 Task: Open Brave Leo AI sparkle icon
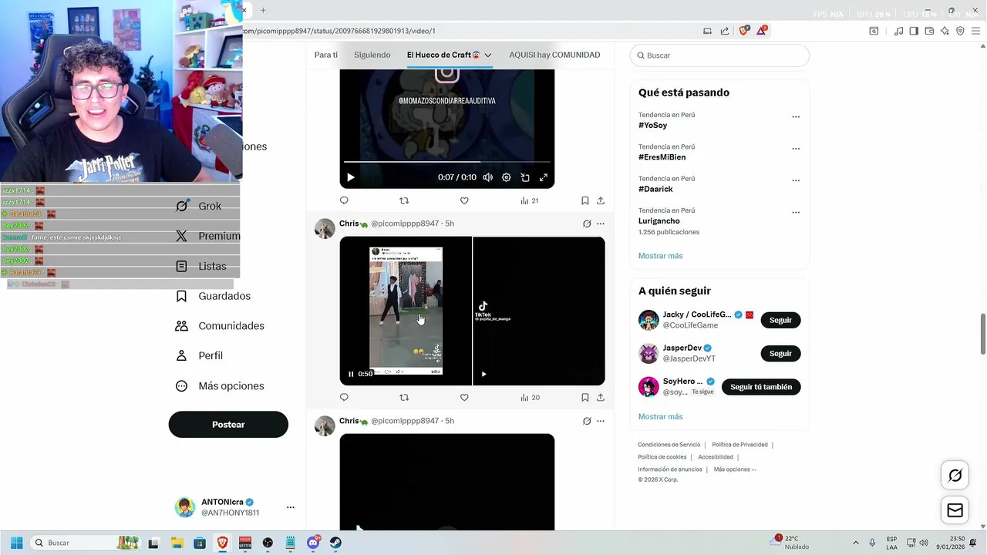(945, 31)
